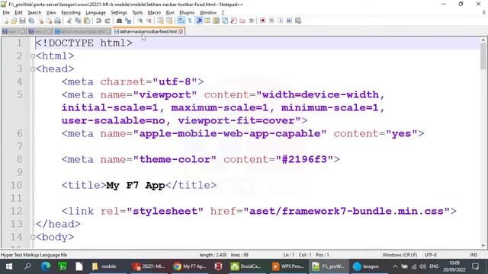Open Find with the binoculars icon

(119, 21)
